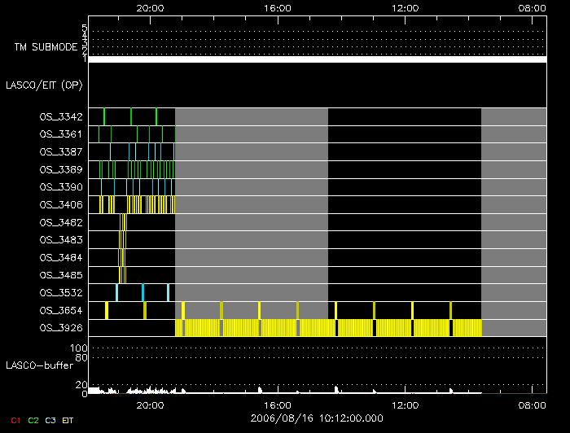The image size is (570, 433).
Task: Pick the OS_3387 row label
Action: 60,152
